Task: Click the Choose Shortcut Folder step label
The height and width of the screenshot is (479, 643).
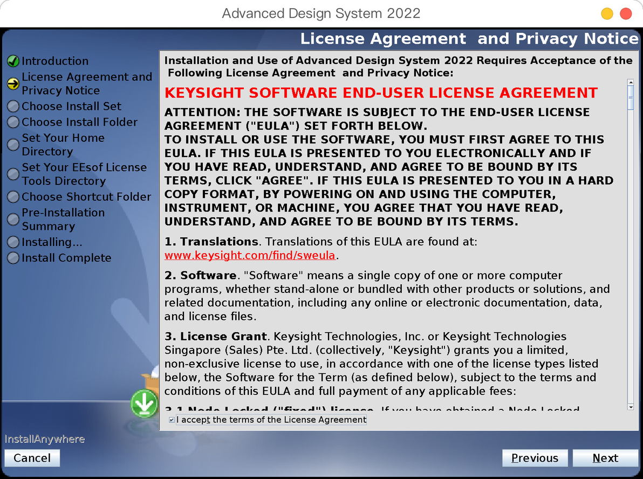Action: [86, 197]
